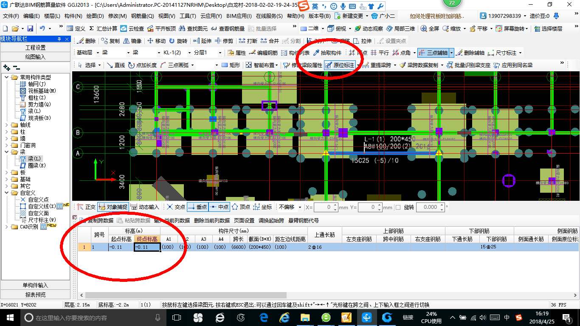The height and width of the screenshot is (326, 580).
Task: Select the 删除 delete tool
Action: point(86,41)
